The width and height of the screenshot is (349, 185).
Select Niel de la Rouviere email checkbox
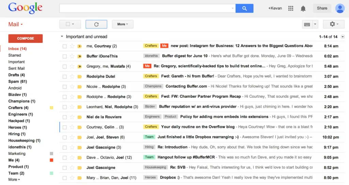coord(64,117)
